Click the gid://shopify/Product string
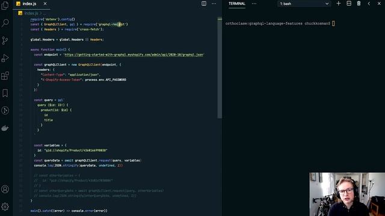This screenshot has height=216, width=385. click(x=76, y=151)
